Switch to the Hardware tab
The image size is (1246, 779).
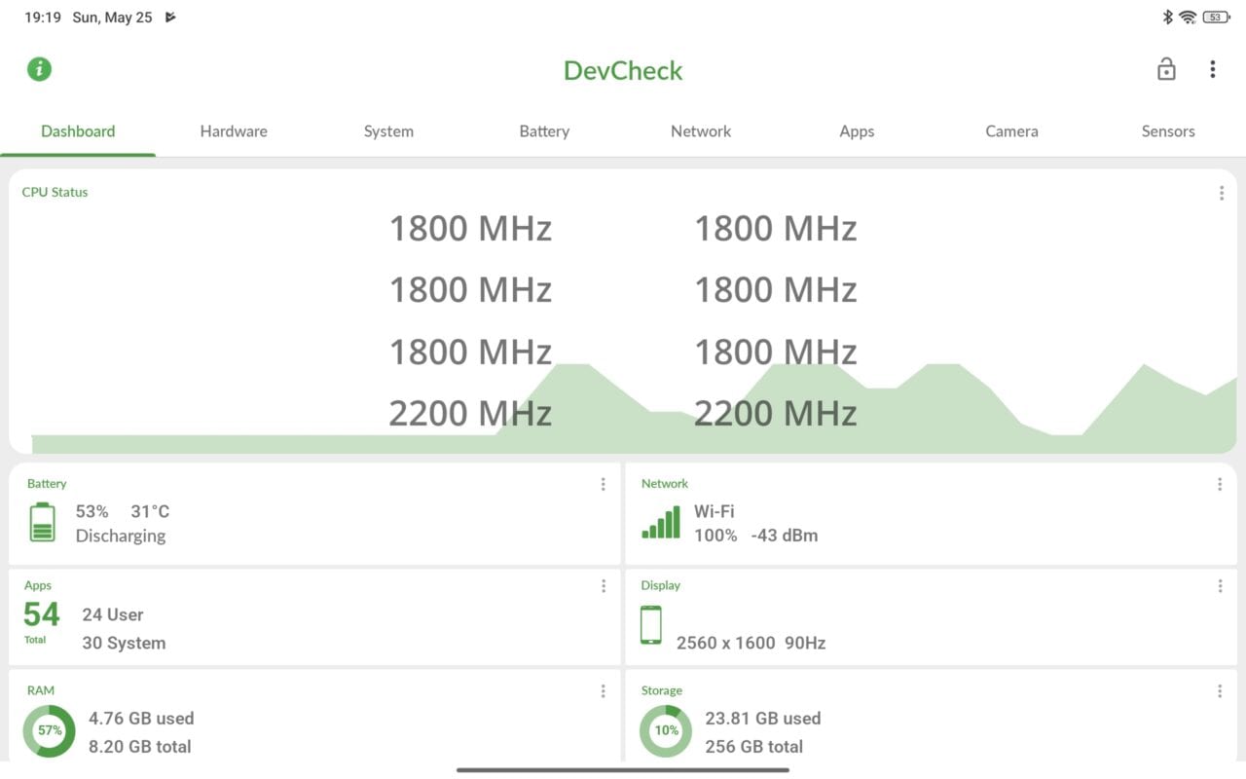[234, 131]
